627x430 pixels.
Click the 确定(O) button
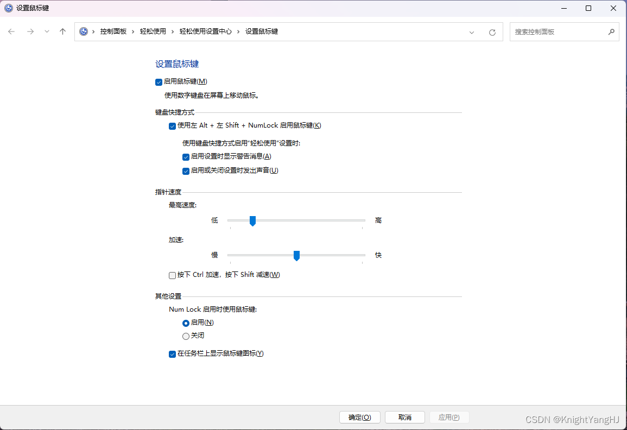[x=360, y=417]
